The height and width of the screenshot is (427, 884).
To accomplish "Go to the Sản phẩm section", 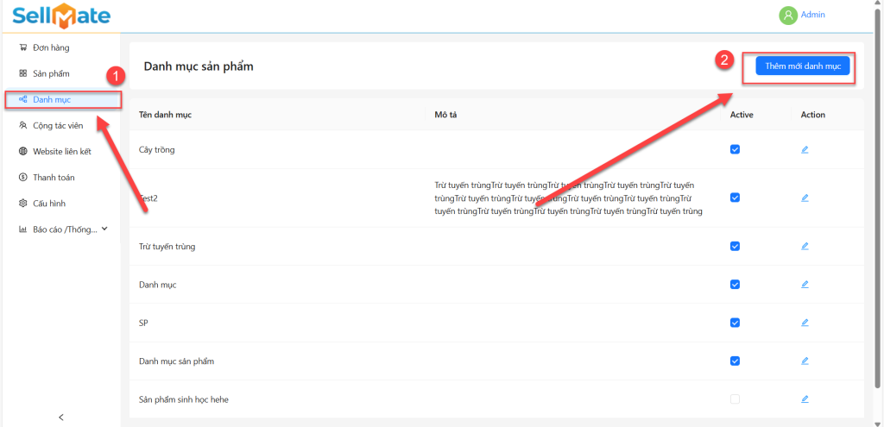I will pyautogui.click(x=50, y=73).
